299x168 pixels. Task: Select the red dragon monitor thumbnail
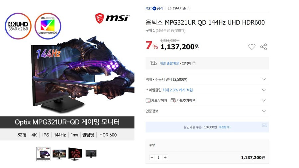75,154
